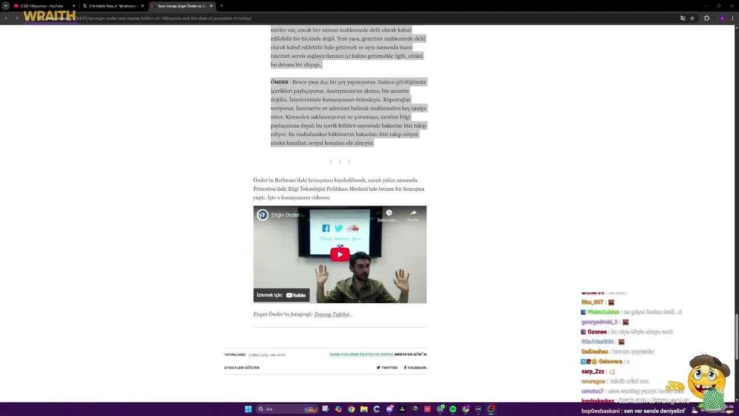Click the '17 Mart 2014' publish date
The height and width of the screenshot is (416, 739).
258,355
